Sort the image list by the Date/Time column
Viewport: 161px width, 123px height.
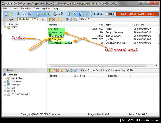tap(144, 25)
